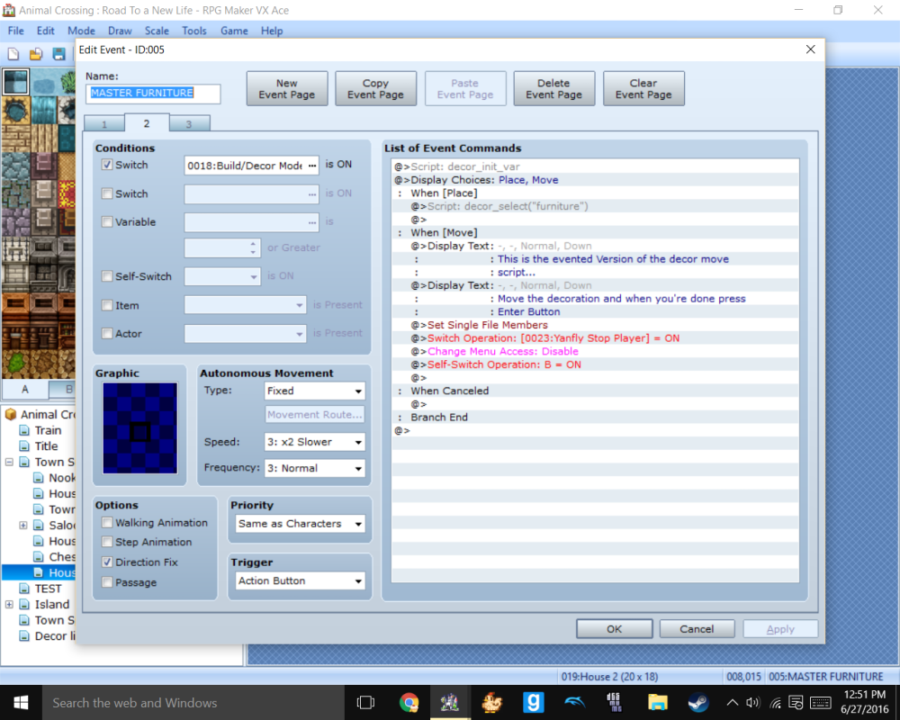Open the Self-Switch condition dropdown
The width and height of the screenshot is (900, 720).
pyautogui.click(x=222, y=276)
